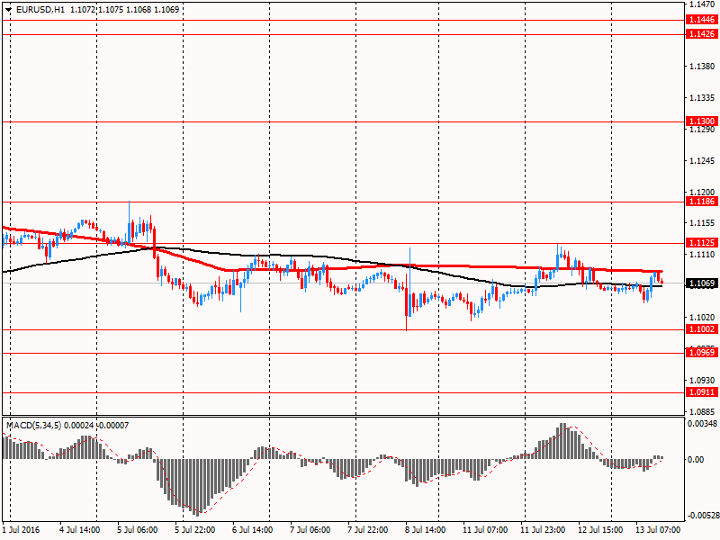Select the 5 Jul 06:00 time axis label
The height and width of the screenshot is (540, 720).
[x=138, y=530]
